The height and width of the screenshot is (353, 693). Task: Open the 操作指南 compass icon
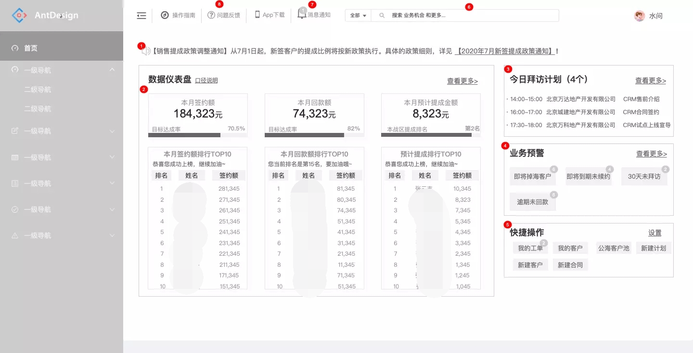165,15
